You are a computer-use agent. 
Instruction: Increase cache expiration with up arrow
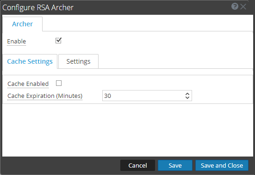point(187,94)
